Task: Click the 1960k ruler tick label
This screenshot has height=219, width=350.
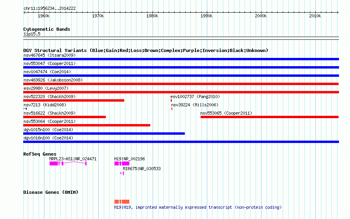Action: tap(44, 16)
